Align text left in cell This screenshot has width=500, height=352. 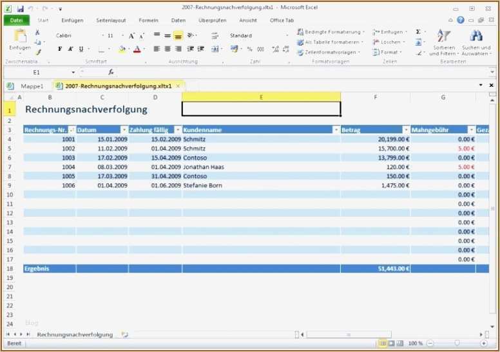pos(157,49)
